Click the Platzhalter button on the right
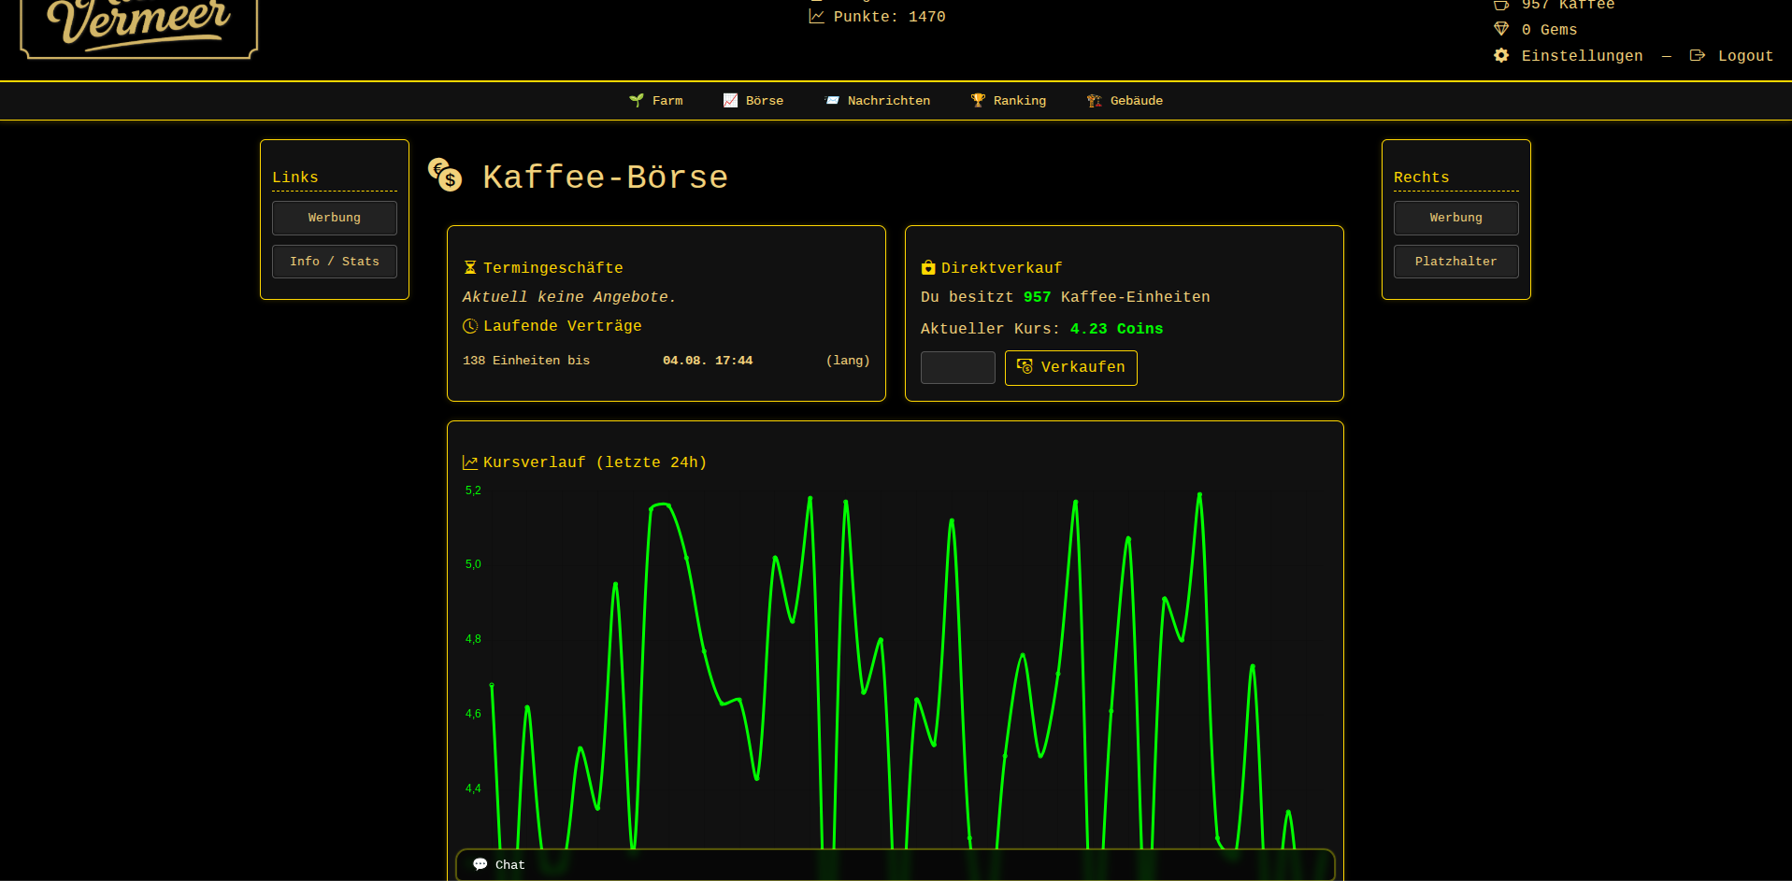This screenshot has width=1792, height=881. point(1455,262)
